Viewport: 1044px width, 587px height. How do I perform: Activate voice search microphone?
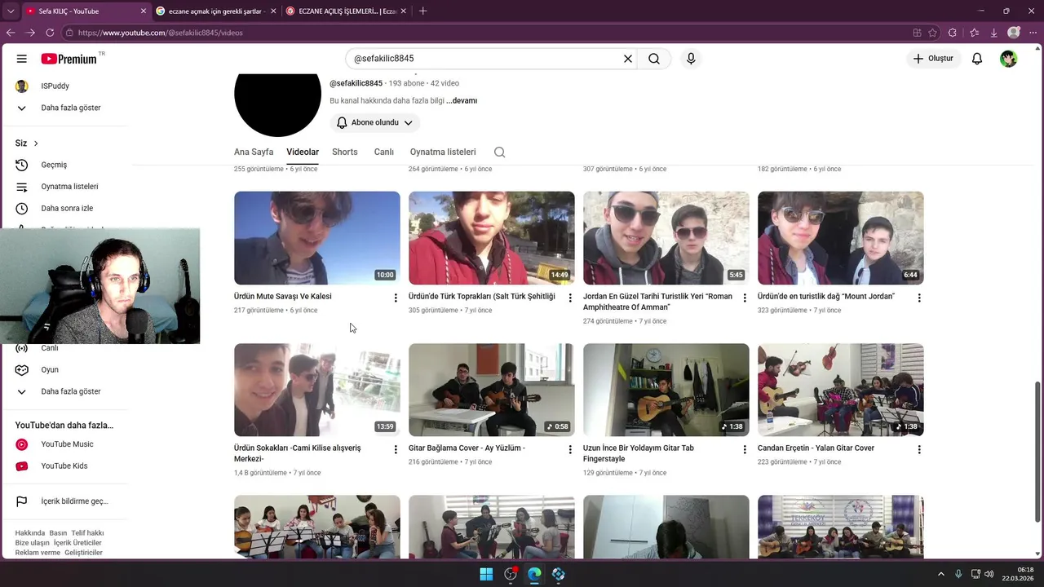[x=691, y=59]
